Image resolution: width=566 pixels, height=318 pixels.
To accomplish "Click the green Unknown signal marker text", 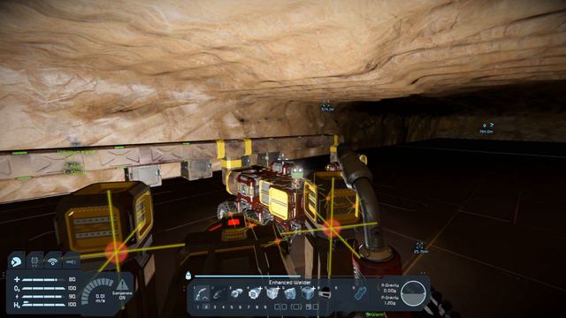I will 77,152.
